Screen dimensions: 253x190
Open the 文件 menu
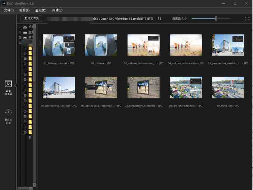9,10
